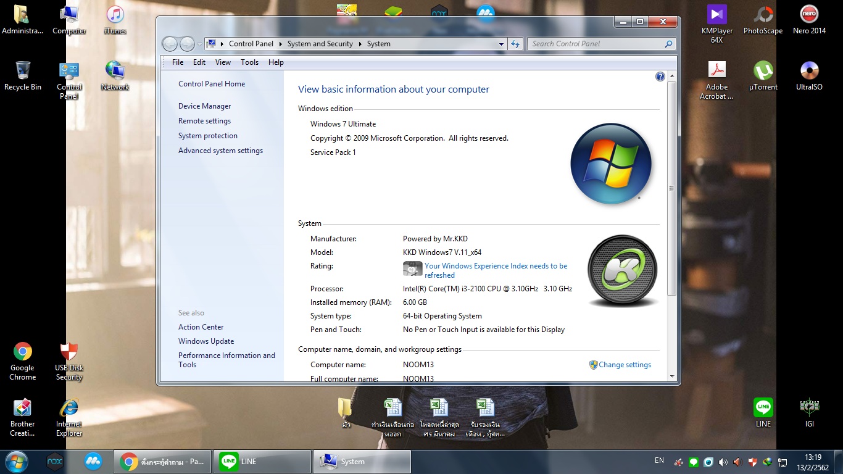Select the LINE desktop icon

click(763, 412)
